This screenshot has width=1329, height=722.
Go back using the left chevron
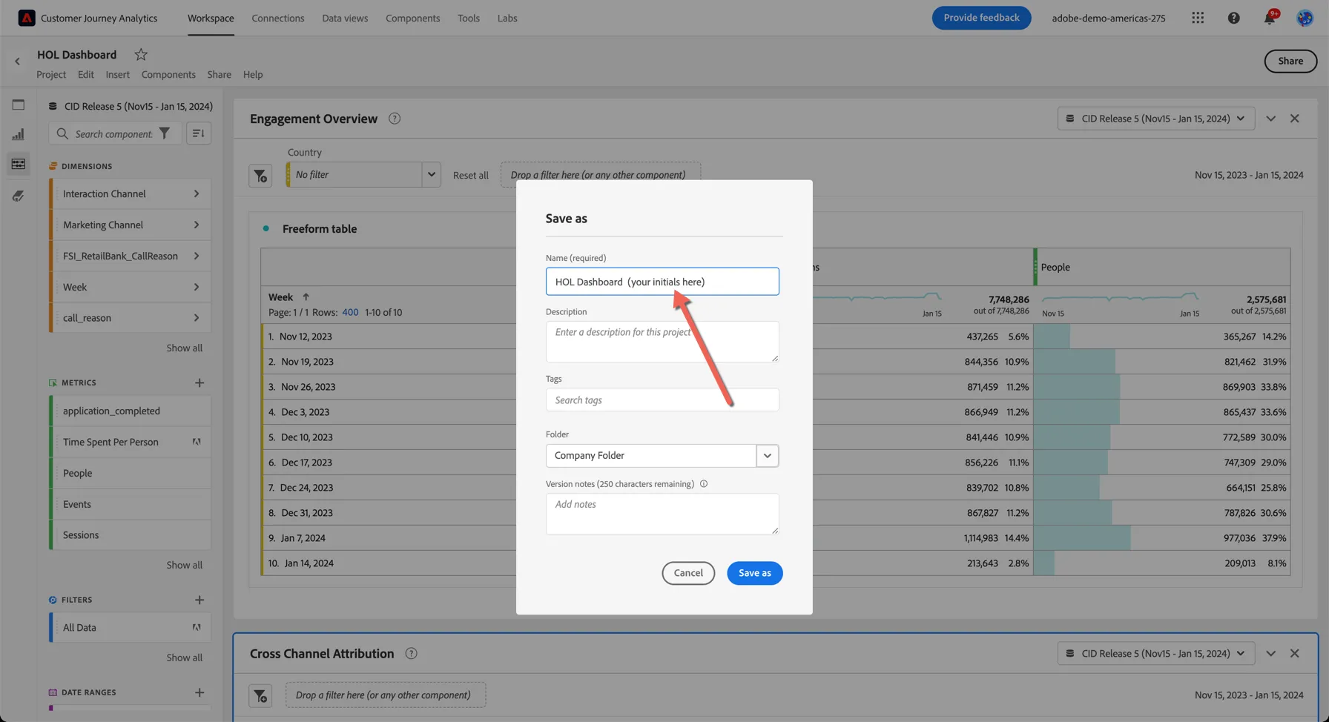coord(18,62)
